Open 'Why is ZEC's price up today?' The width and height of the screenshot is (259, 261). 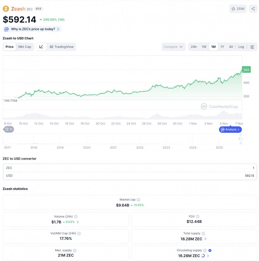coord(32,29)
